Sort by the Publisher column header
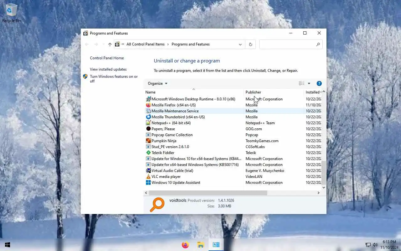401x251 pixels. (x=273, y=92)
